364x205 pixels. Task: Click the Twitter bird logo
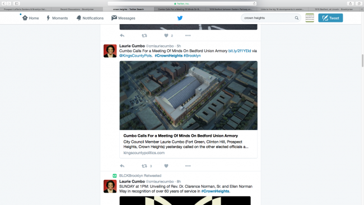click(180, 18)
